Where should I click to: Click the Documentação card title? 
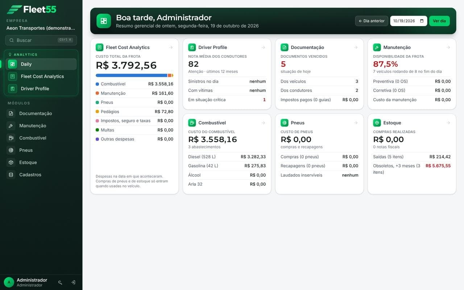coord(307,47)
